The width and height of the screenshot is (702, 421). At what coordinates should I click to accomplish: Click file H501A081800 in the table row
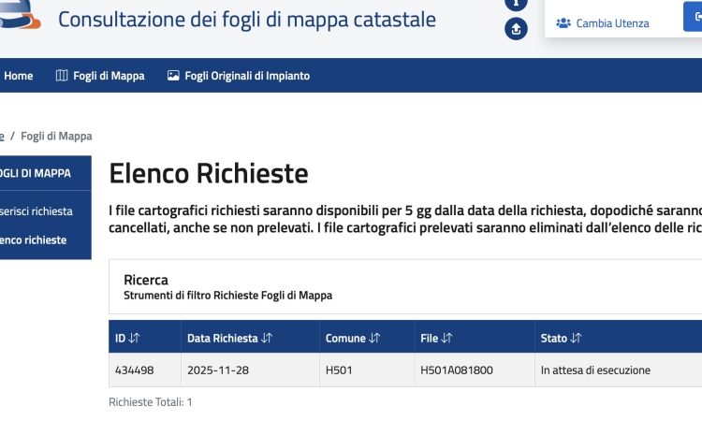(x=457, y=370)
